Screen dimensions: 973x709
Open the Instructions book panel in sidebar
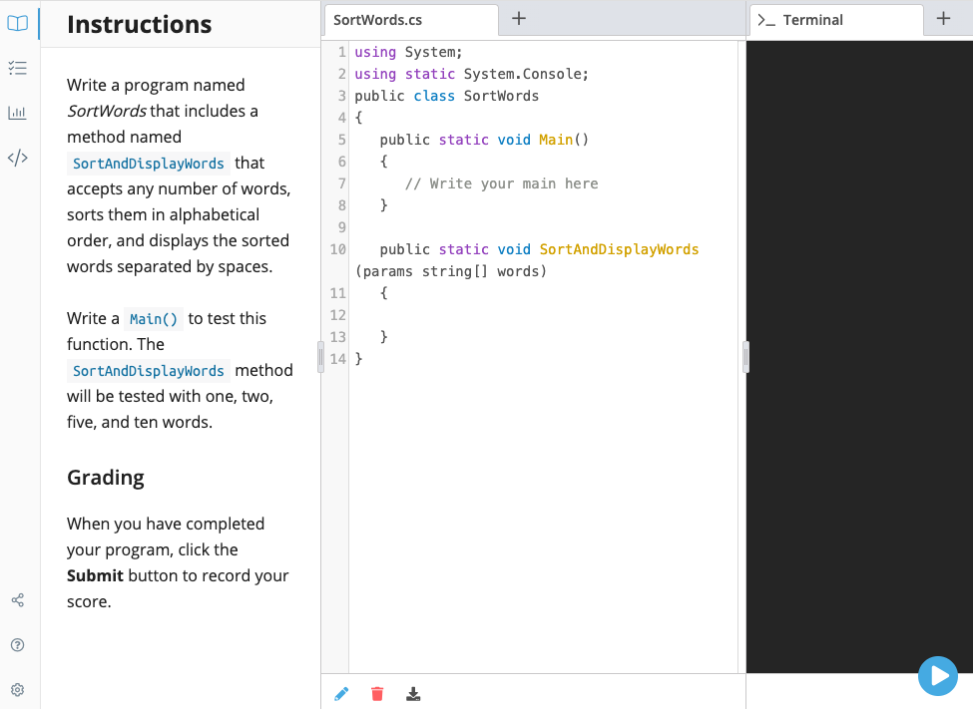click(17, 24)
